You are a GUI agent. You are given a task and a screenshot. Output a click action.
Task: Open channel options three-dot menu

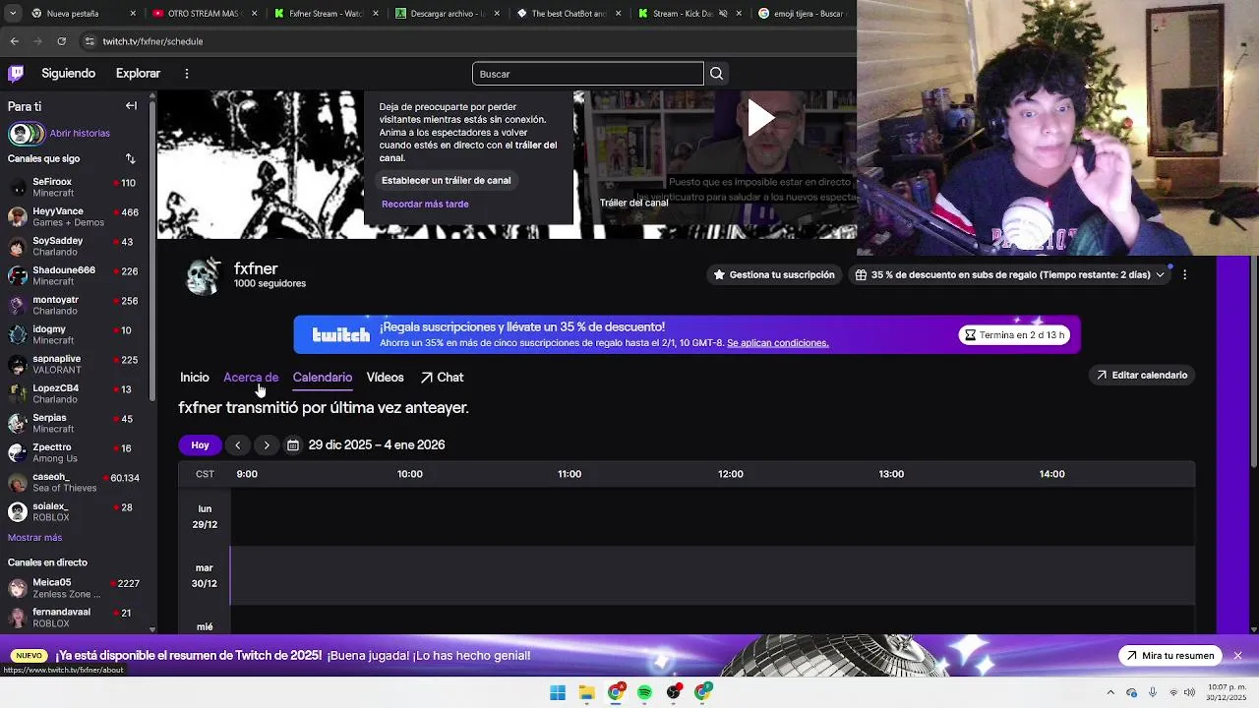[x=1184, y=274]
